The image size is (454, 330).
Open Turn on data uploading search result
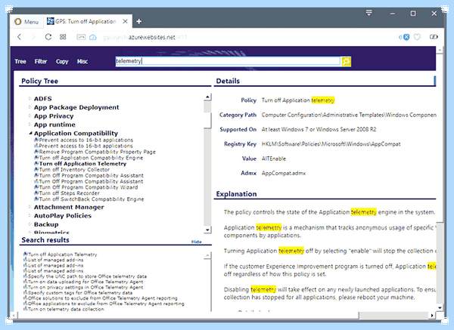[86, 282]
